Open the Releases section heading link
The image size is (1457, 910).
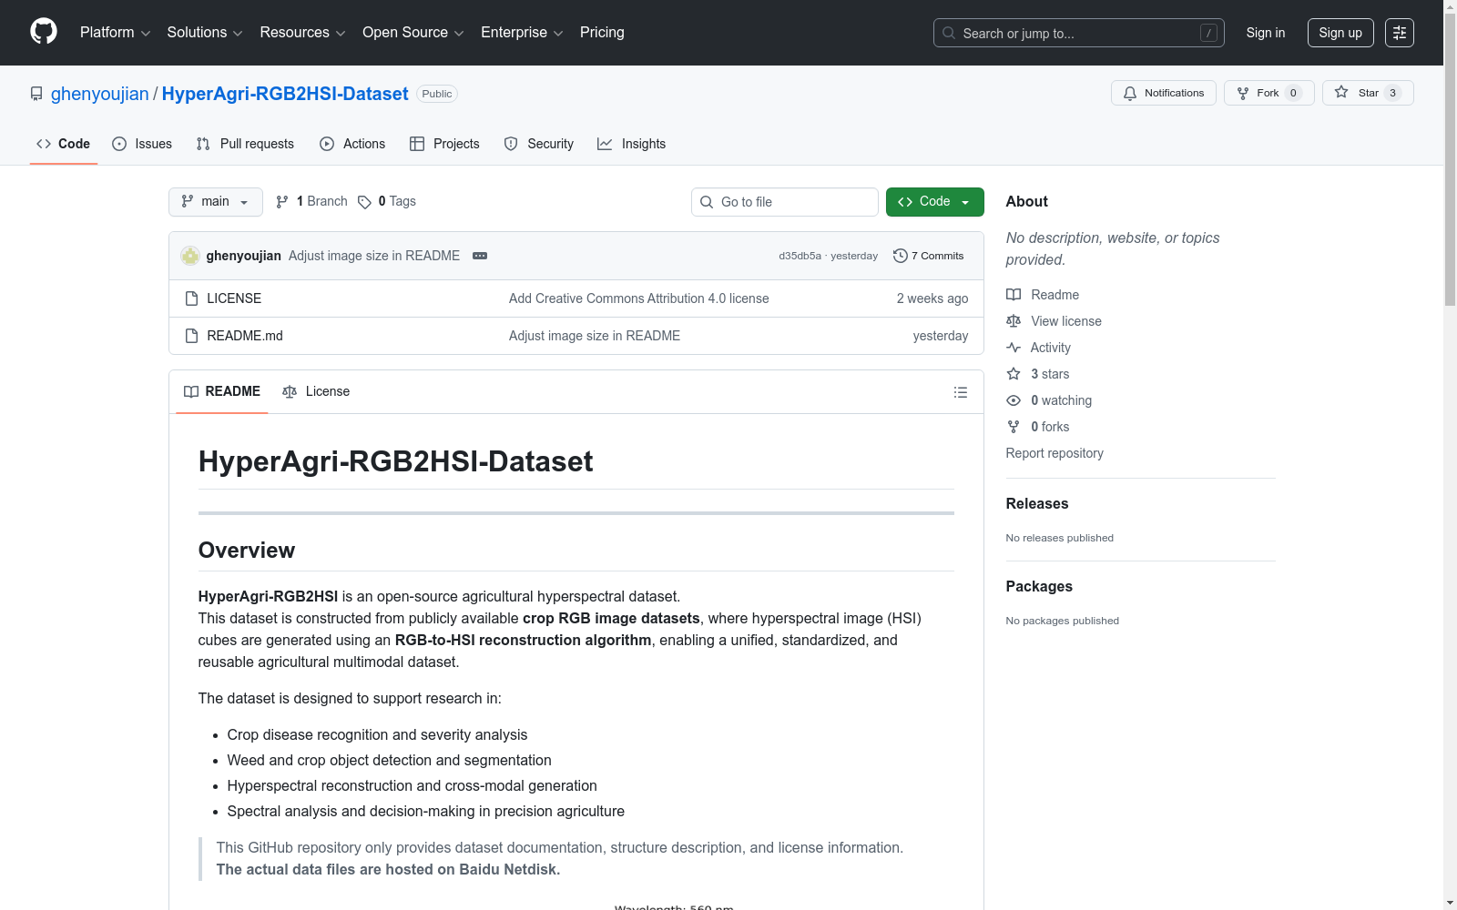pyautogui.click(x=1037, y=503)
